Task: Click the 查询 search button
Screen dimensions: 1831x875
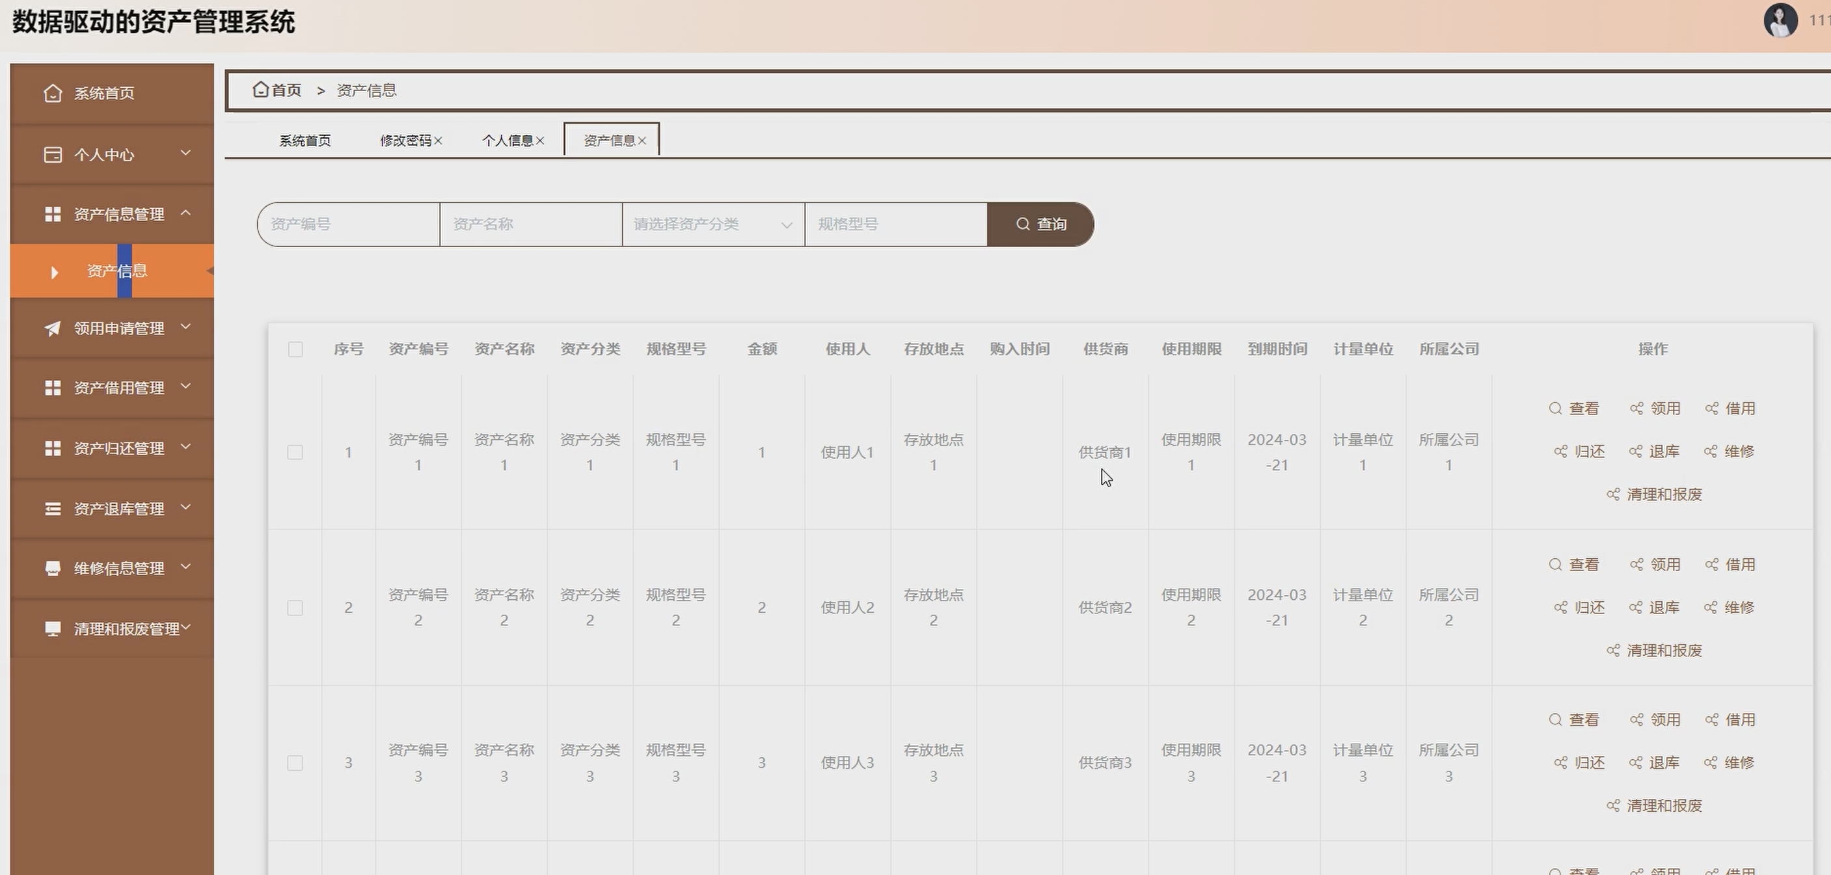Action: pyautogui.click(x=1040, y=224)
